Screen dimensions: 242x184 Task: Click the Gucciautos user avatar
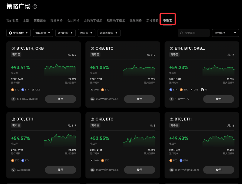(x=13, y=170)
